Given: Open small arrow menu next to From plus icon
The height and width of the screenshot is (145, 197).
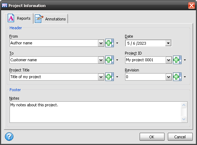Looking at the screenshot, I should point(117,43).
